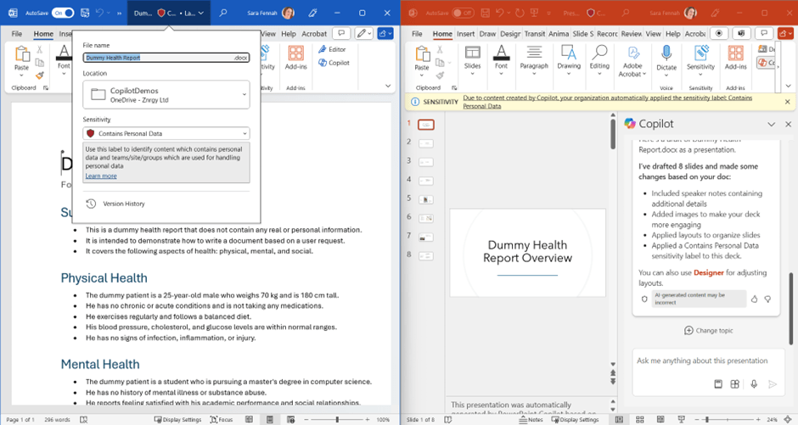Expand the Sensitivity label dropdown in Word
Screen dimensions: 798x425
coord(245,133)
